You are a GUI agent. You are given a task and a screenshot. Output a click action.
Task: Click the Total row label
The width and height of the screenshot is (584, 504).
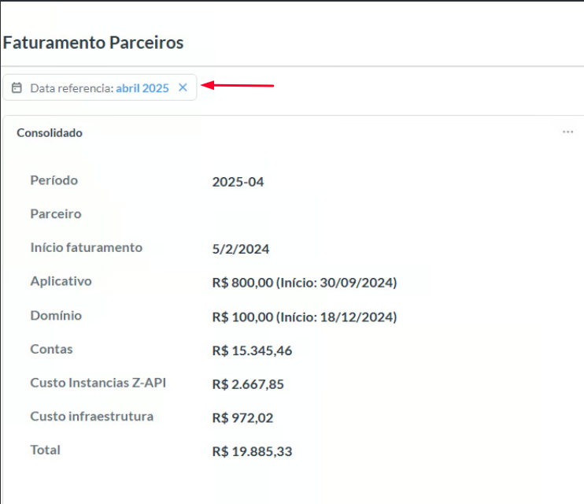coord(46,450)
